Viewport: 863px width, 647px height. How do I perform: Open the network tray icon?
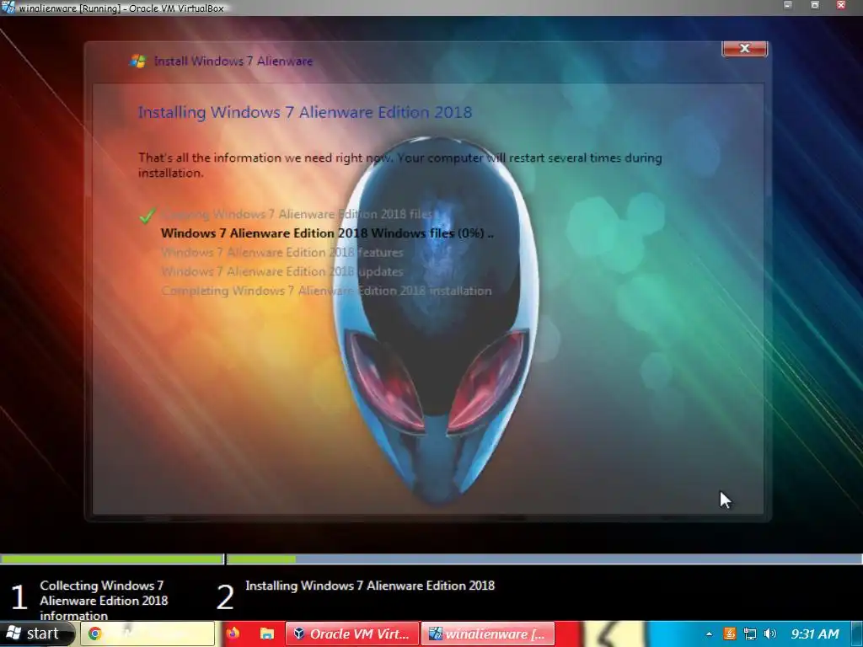click(x=749, y=634)
